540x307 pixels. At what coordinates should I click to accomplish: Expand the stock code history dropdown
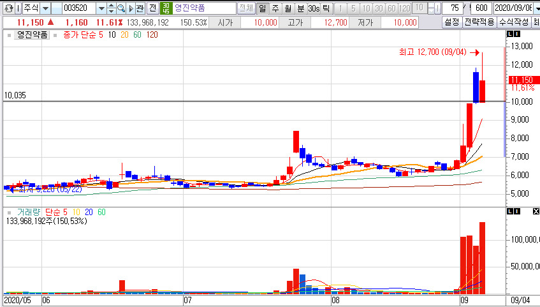(101, 8)
